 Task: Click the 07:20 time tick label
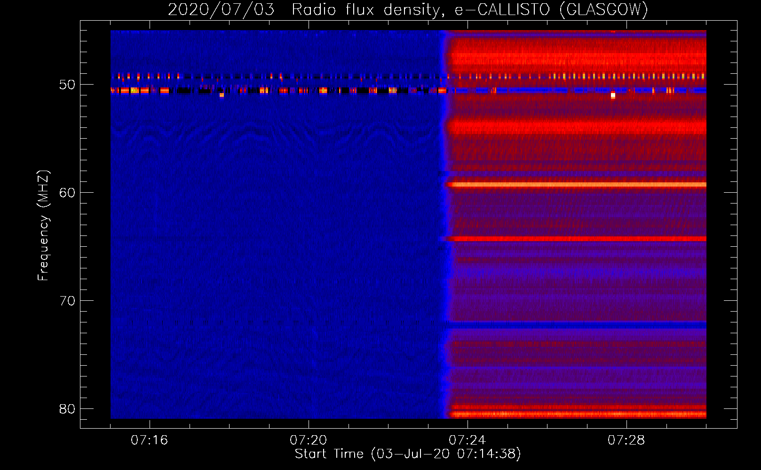coord(308,440)
